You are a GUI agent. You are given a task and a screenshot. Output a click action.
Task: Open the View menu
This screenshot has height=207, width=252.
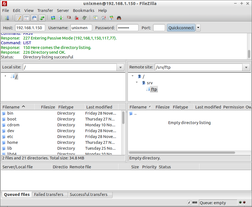(x=29, y=11)
